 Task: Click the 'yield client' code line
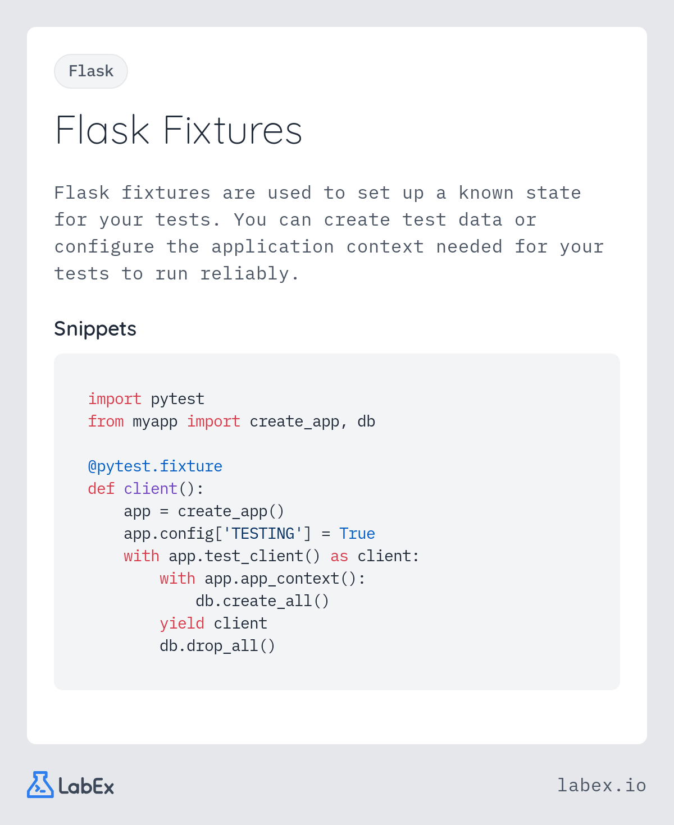(213, 624)
